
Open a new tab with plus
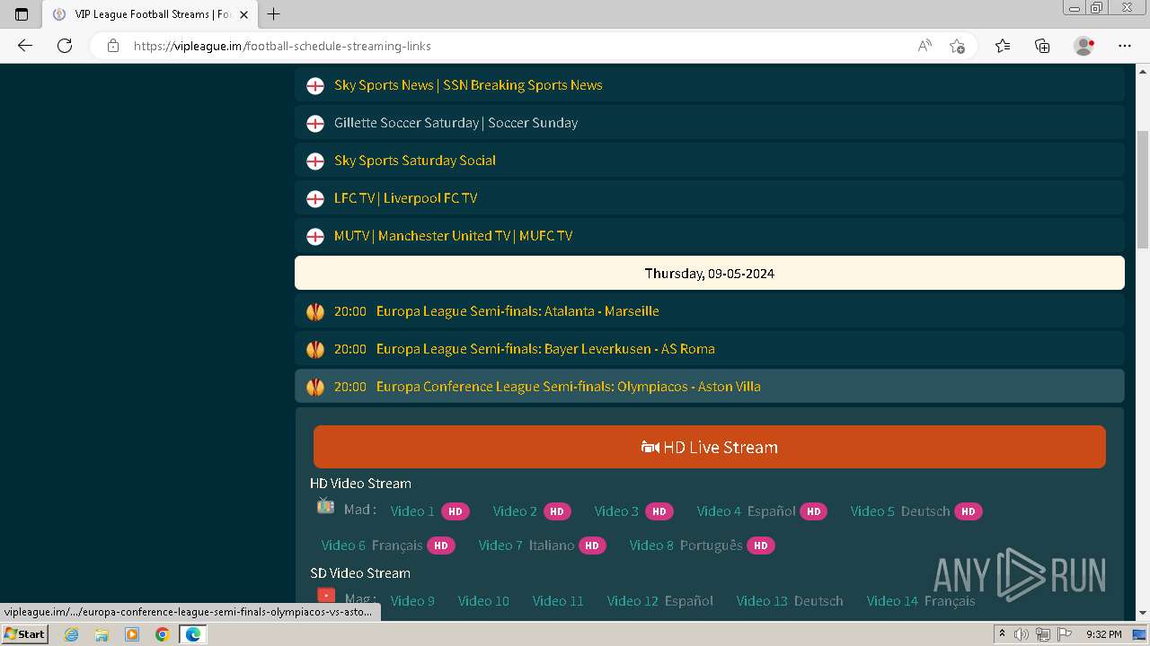(x=274, y=14)
